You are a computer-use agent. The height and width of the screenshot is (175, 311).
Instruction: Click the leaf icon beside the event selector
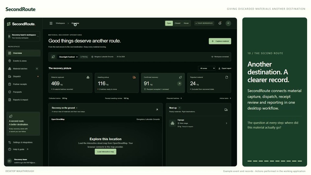click(x=53, y=57)
